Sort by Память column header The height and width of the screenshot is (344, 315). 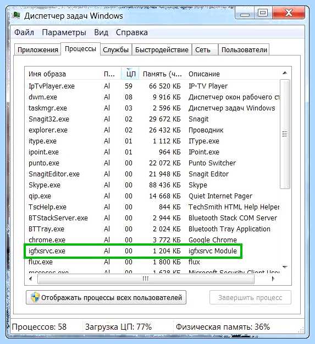coord(162,74)
